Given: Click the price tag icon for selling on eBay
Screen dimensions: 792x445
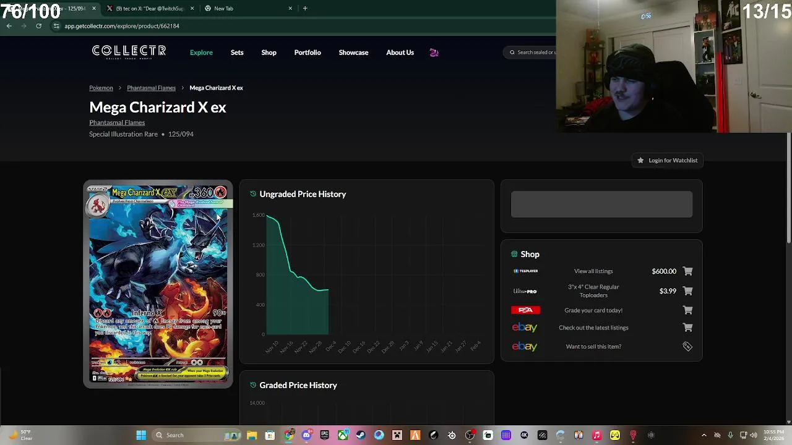Looking at the screenshot, I should pyautogui.click(x=687, y=347).
